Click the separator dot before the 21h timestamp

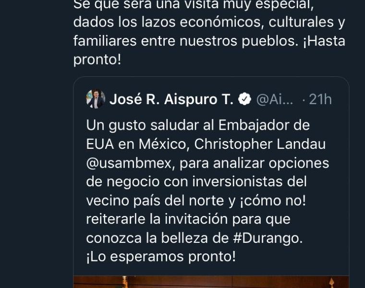click(x=304, y=100)
